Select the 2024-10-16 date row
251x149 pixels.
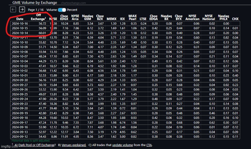19,23
